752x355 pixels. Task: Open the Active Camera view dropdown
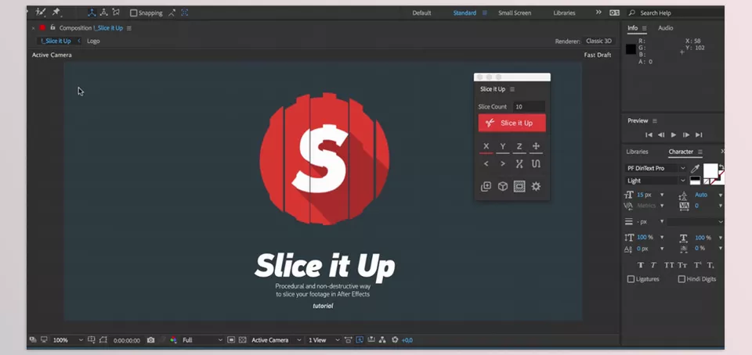[x=277, y=340]
